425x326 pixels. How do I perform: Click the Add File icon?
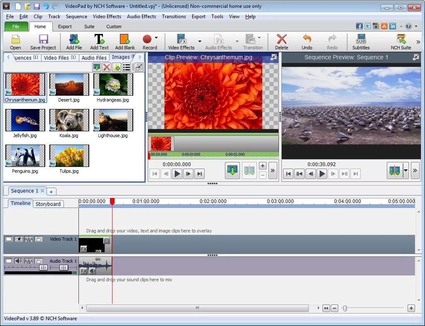pos(74,42)
